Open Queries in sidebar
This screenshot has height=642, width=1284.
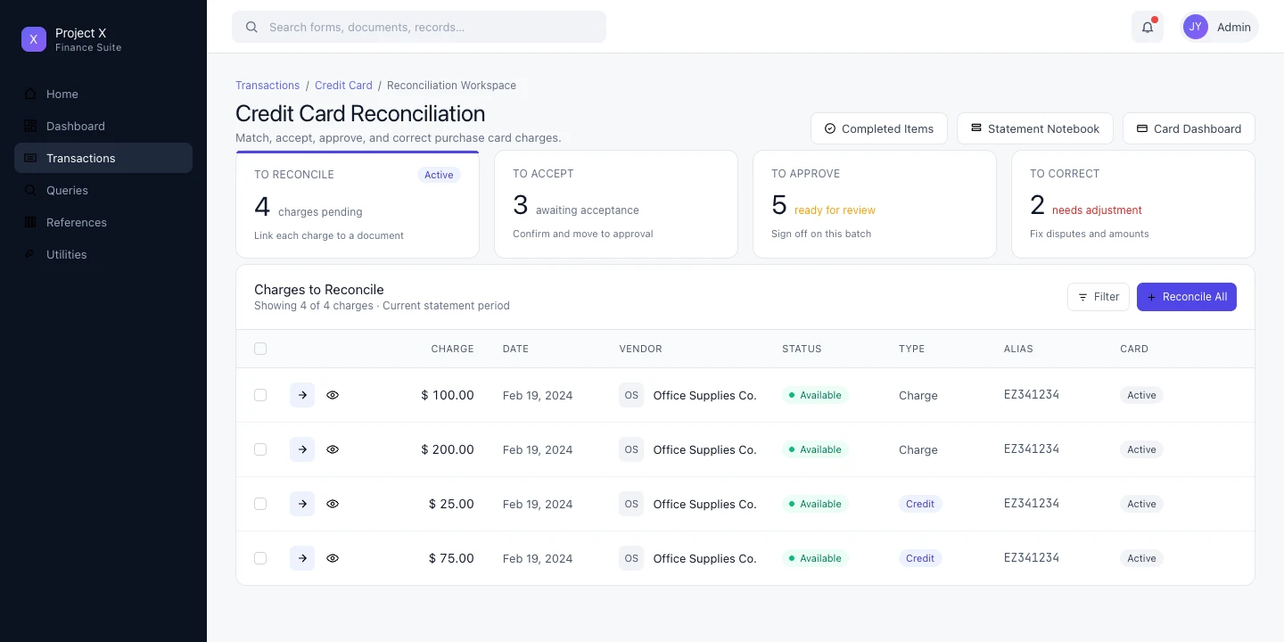click(x=103, y=190)
